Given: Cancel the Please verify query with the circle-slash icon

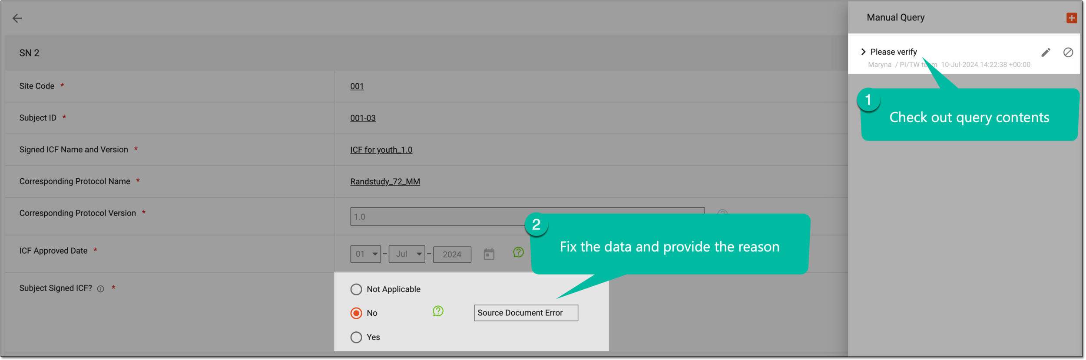Looking at the screenshot, I should [x=1068, y=52].
